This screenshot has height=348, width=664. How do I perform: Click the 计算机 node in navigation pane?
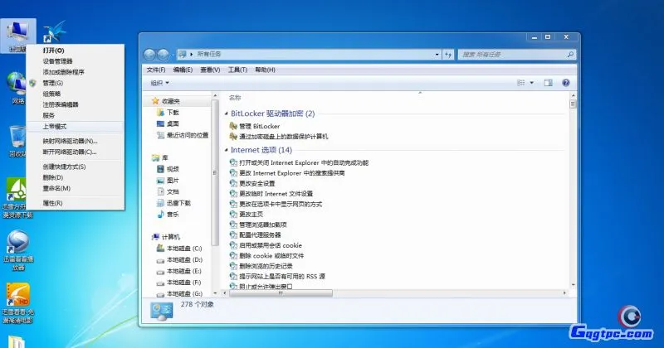pos(166,237)
